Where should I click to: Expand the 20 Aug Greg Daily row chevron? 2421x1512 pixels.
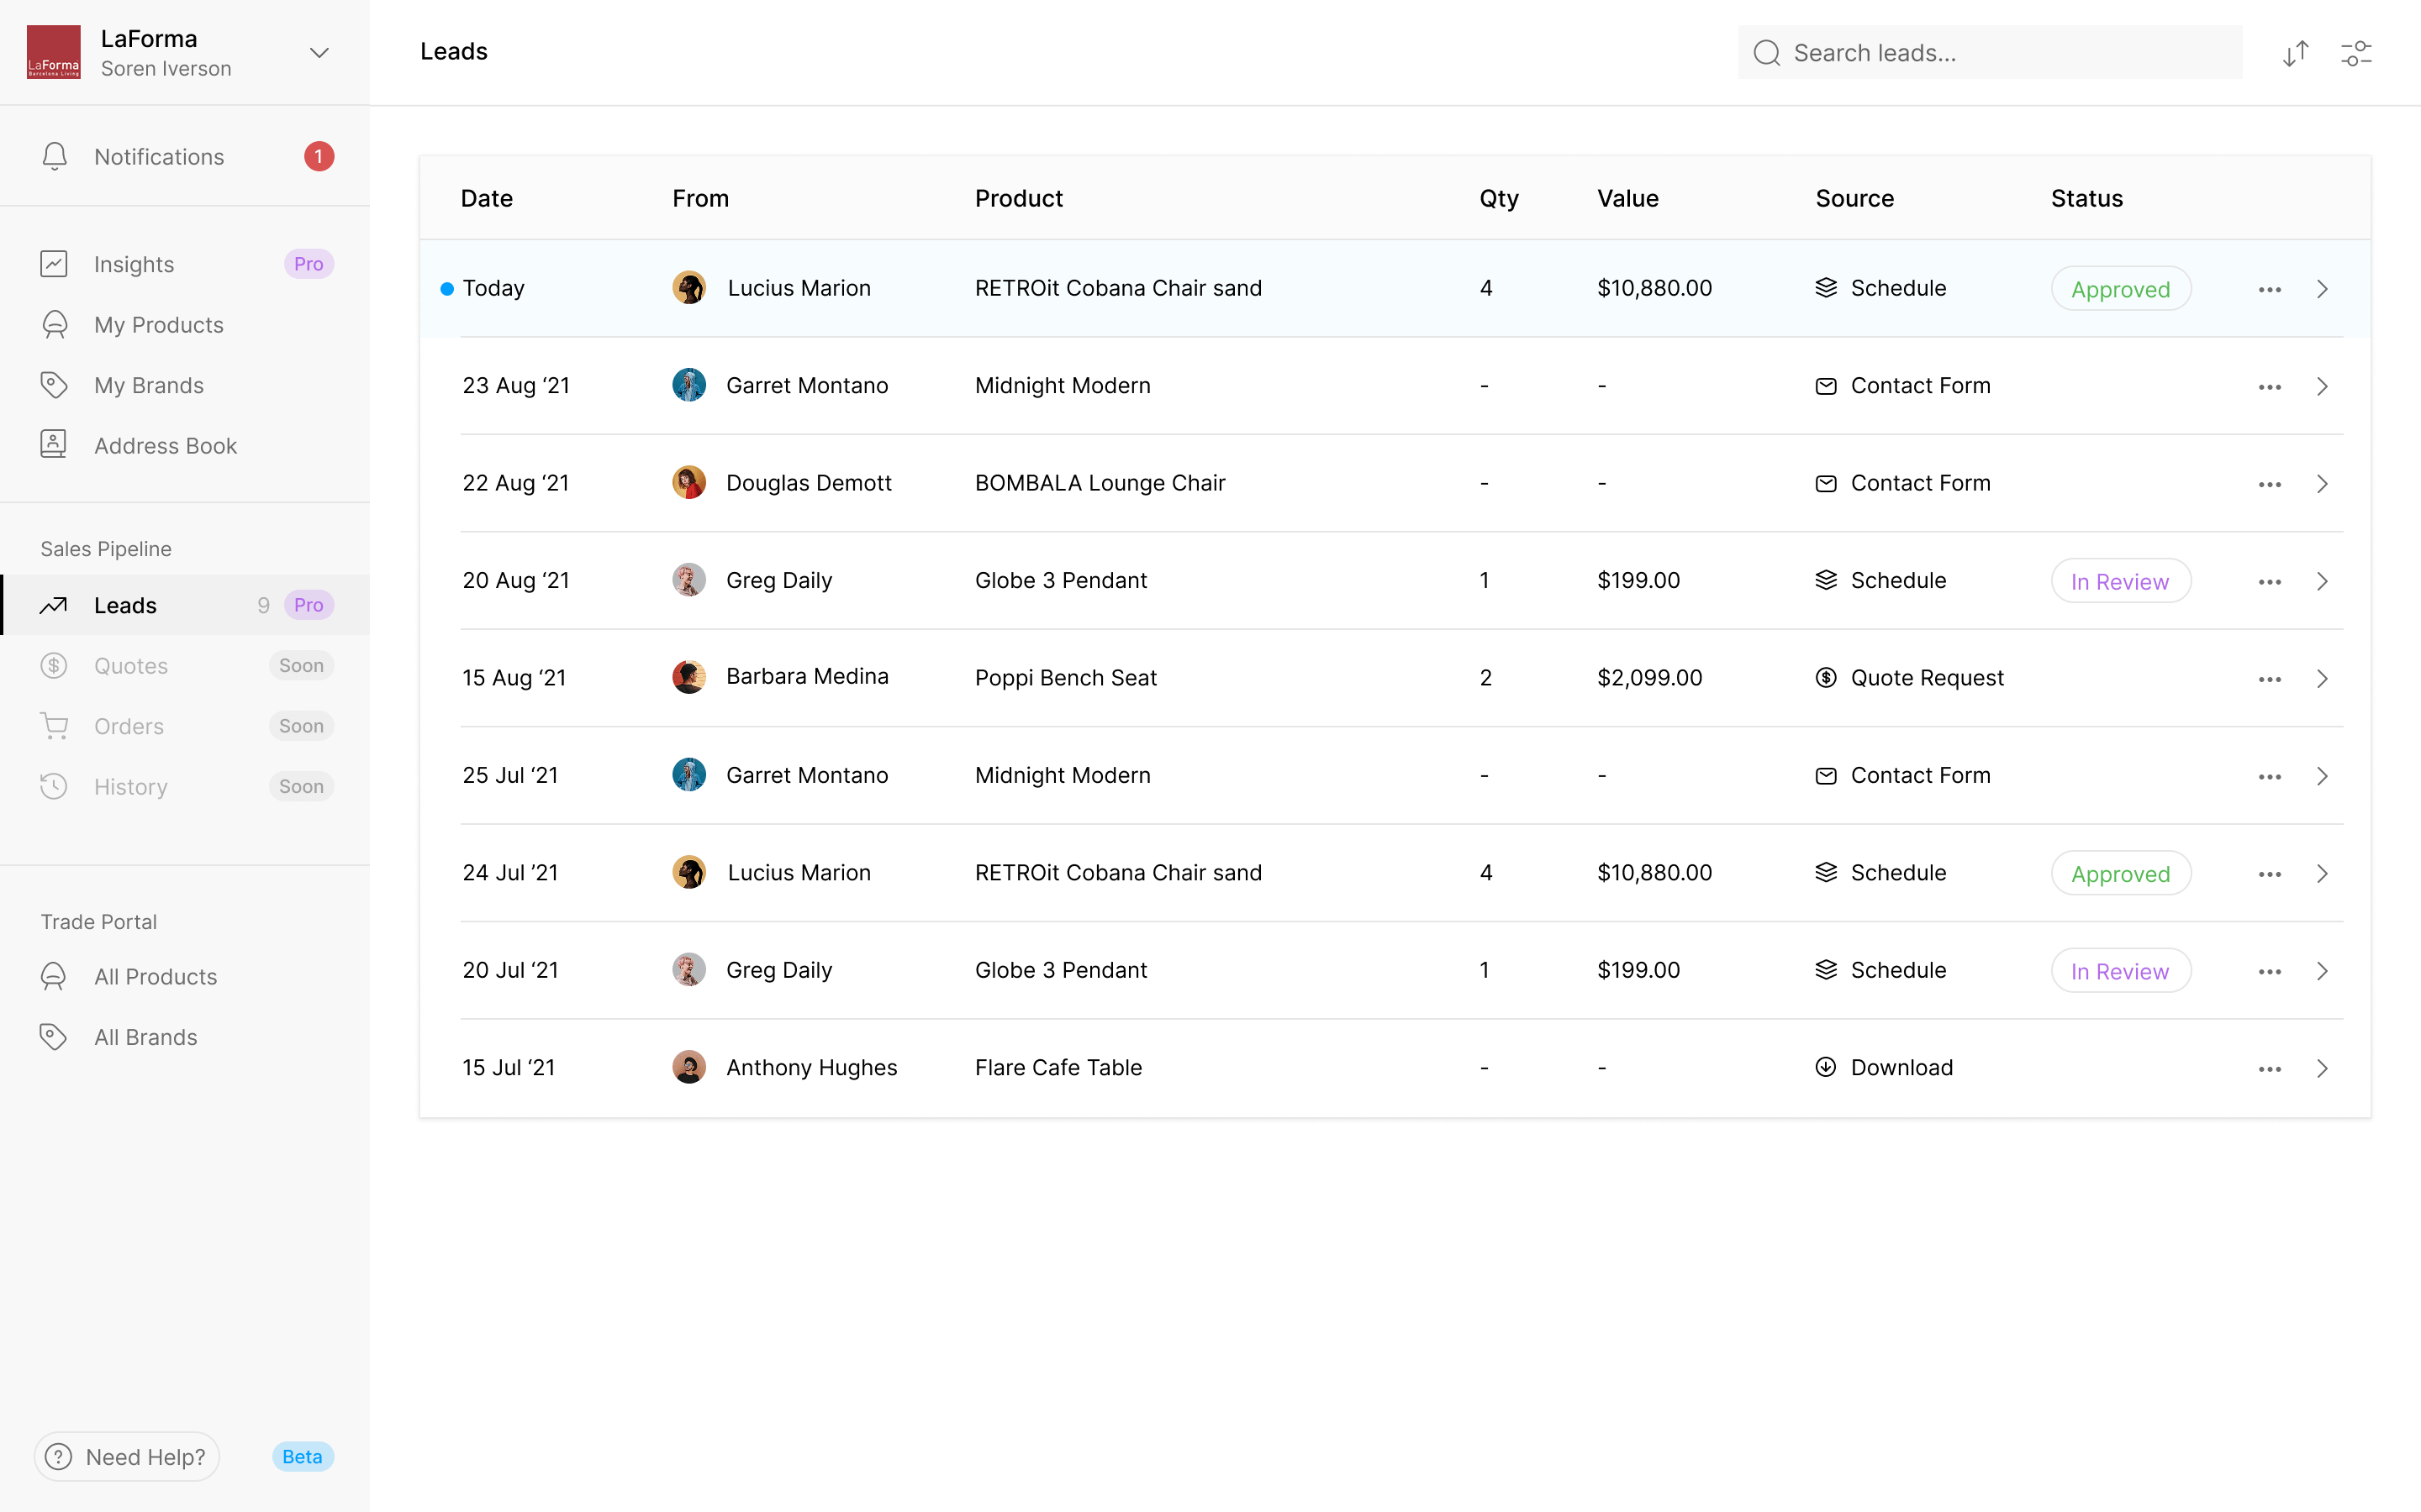pos(2322,581)
